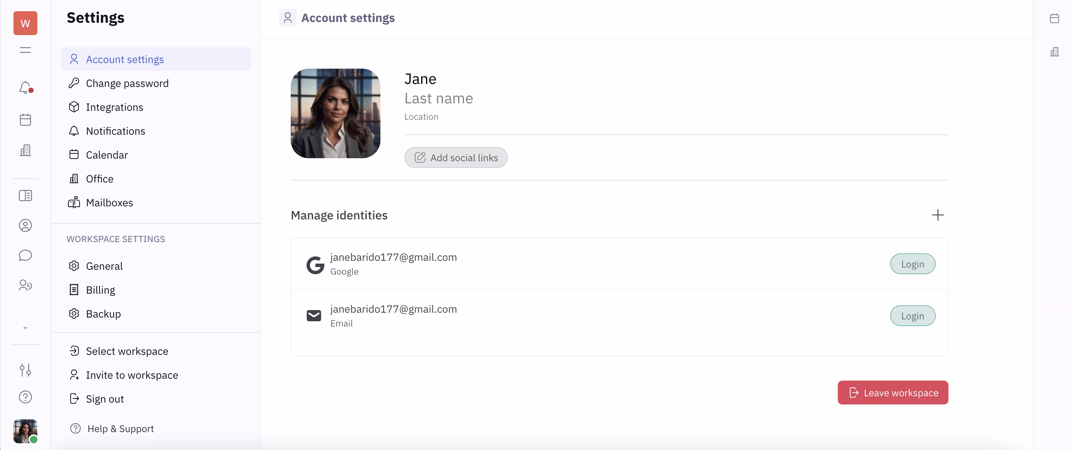
Task: Open the chat bubble icon
Action: pos(25,255)
